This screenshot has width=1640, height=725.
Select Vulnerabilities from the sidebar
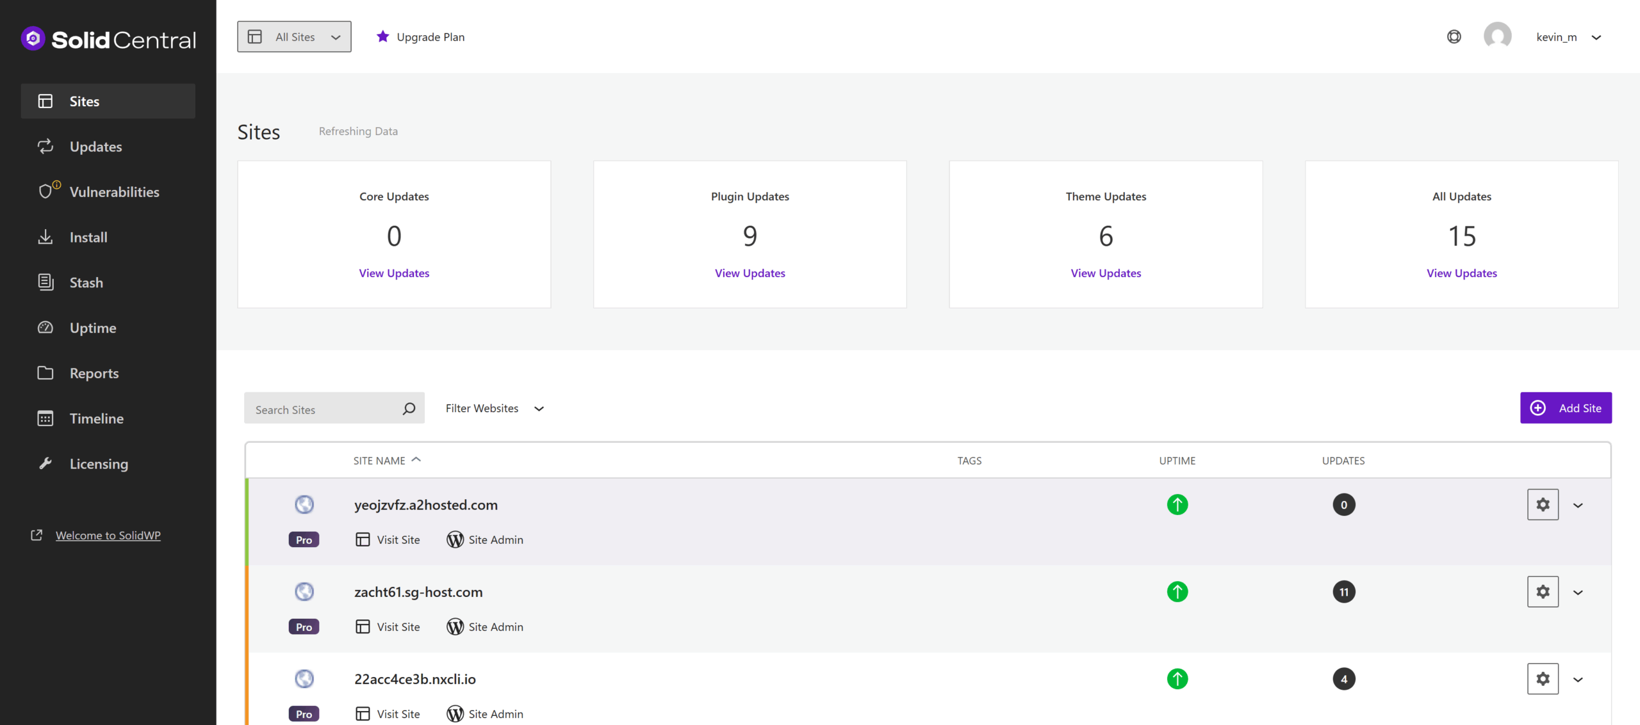115,191
